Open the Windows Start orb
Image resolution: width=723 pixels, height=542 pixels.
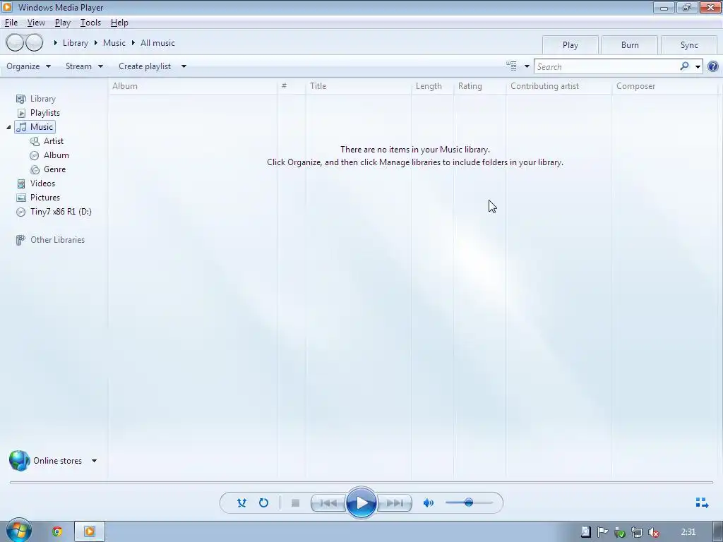pyautogui.click(x=18, y=531)
